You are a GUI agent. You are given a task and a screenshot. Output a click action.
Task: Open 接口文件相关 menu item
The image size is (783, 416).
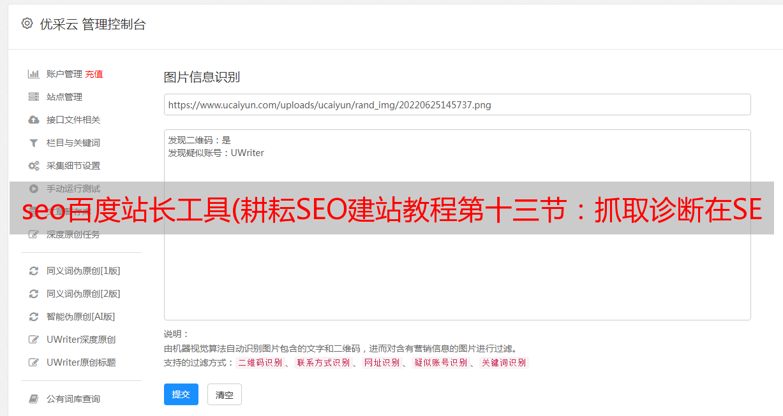pos(73,120)
